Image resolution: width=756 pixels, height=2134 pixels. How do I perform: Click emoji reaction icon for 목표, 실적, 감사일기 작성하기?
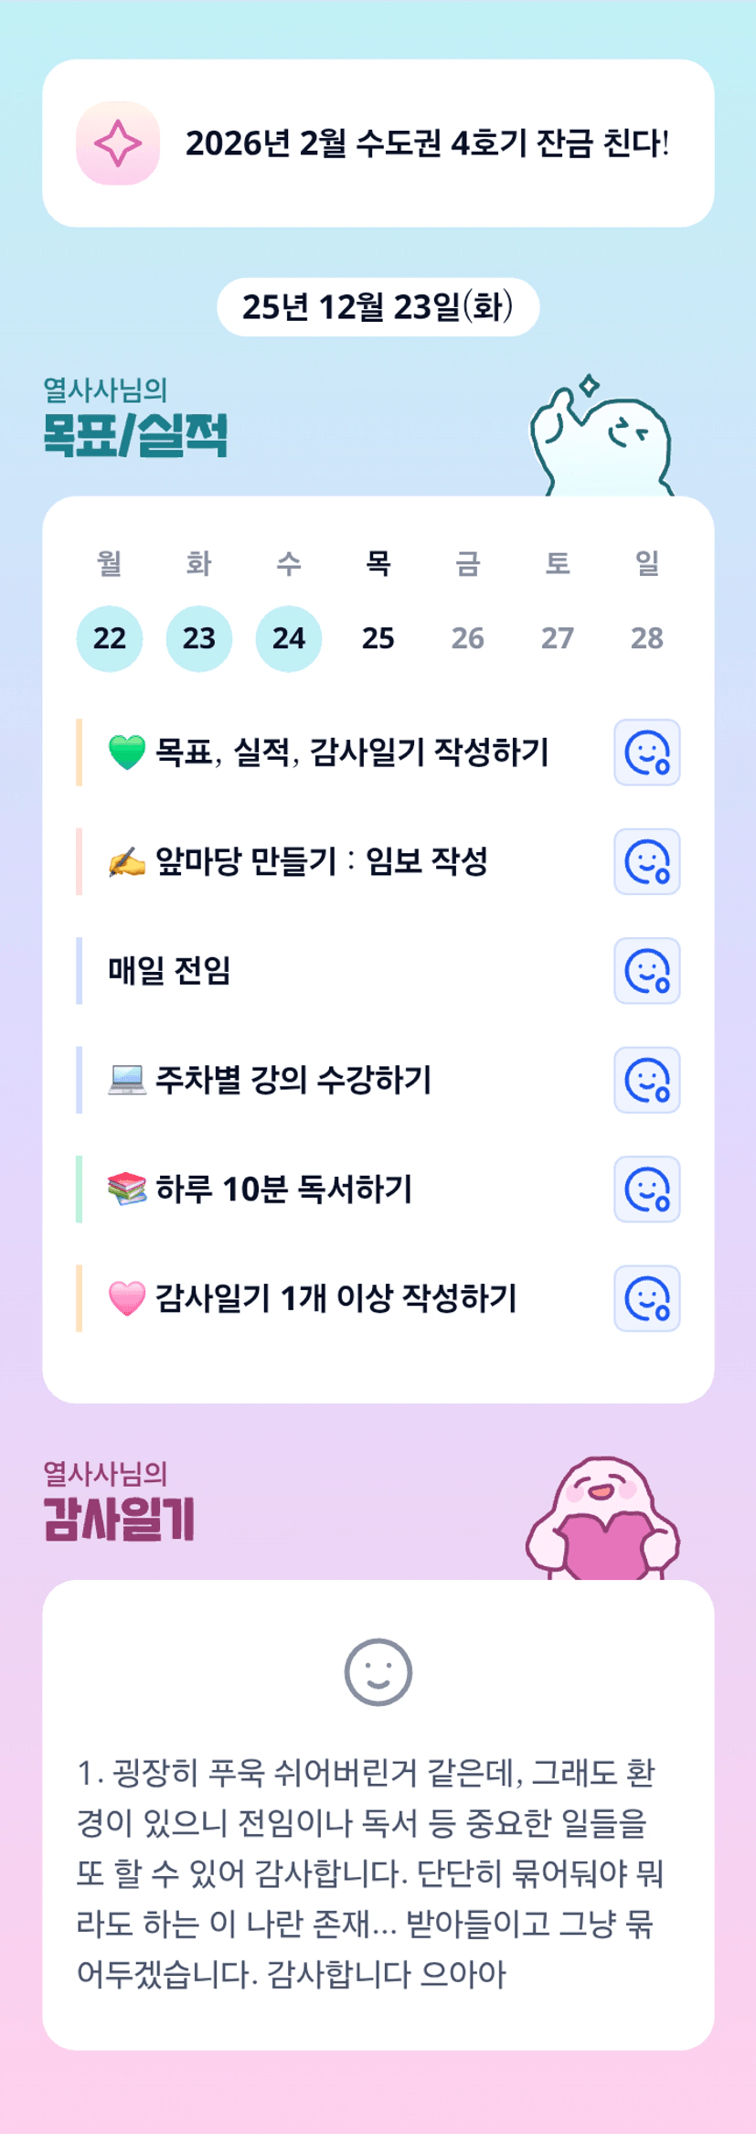pyautogui.click(x=646, y=752)
